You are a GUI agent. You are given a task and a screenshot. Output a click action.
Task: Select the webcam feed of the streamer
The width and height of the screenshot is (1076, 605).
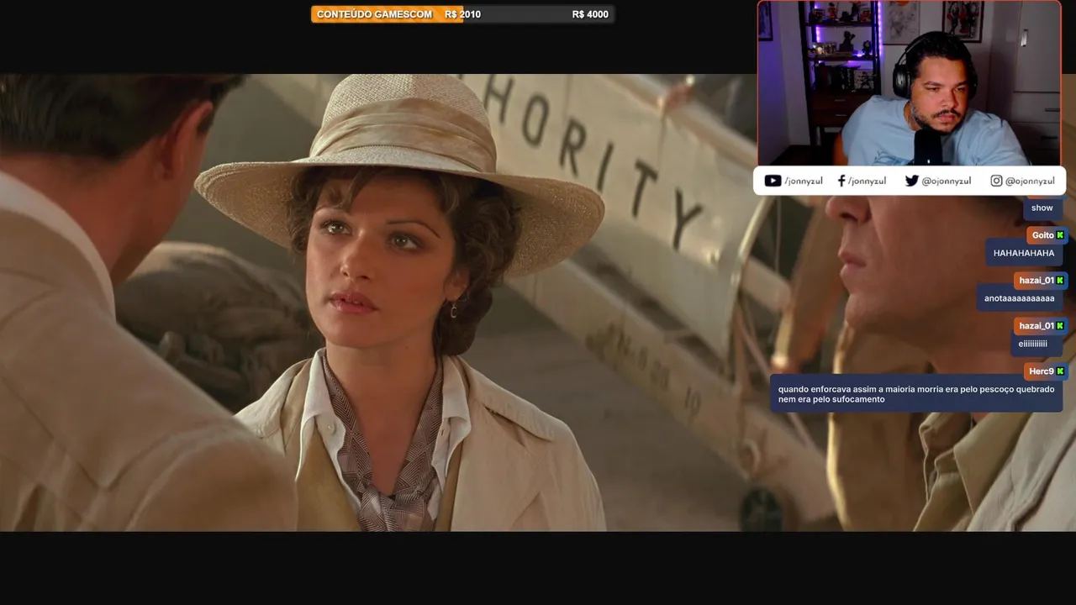coord(910,84)
